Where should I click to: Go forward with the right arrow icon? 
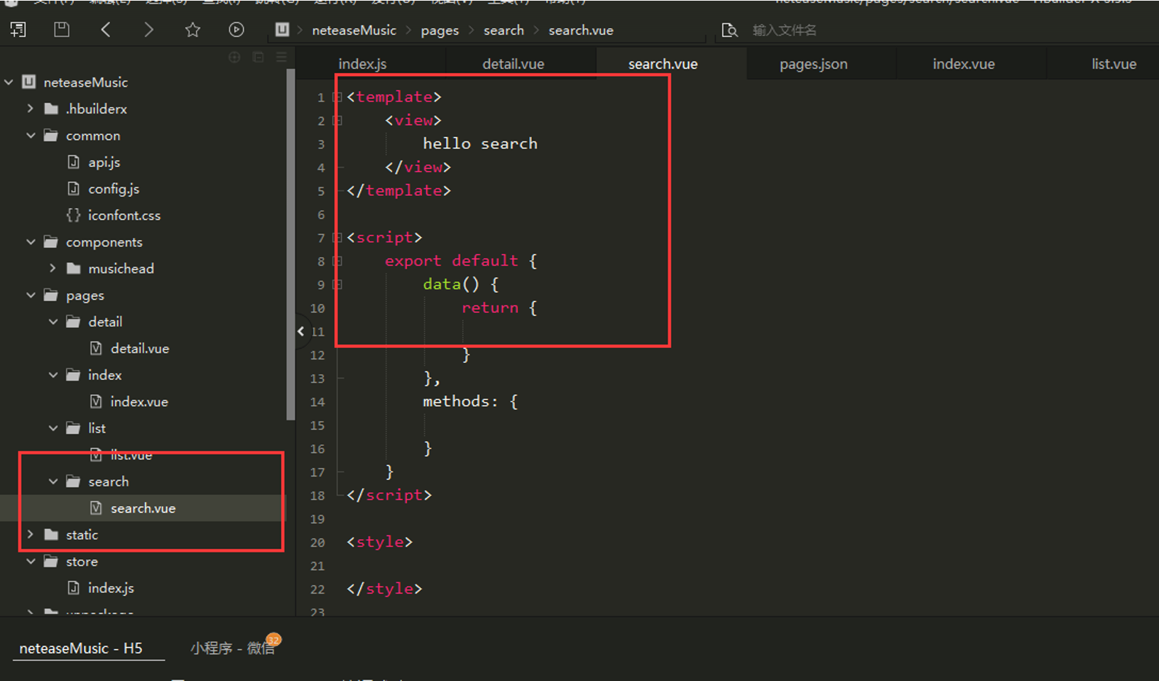coord(148,29)
